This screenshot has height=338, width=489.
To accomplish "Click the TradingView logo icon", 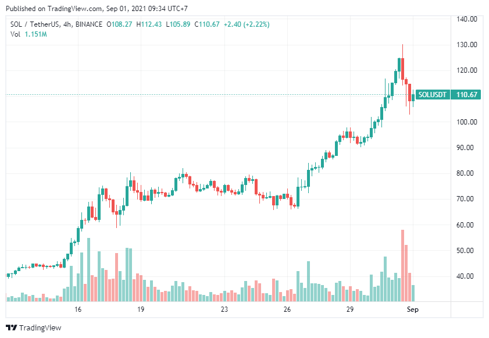I will point(10,328).
